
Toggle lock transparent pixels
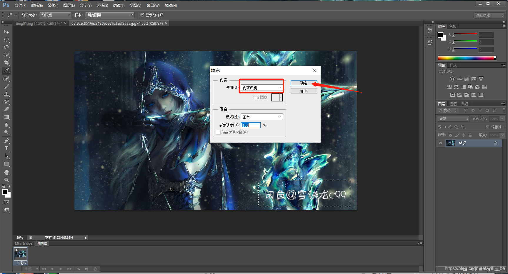click(x=450, y=135)
